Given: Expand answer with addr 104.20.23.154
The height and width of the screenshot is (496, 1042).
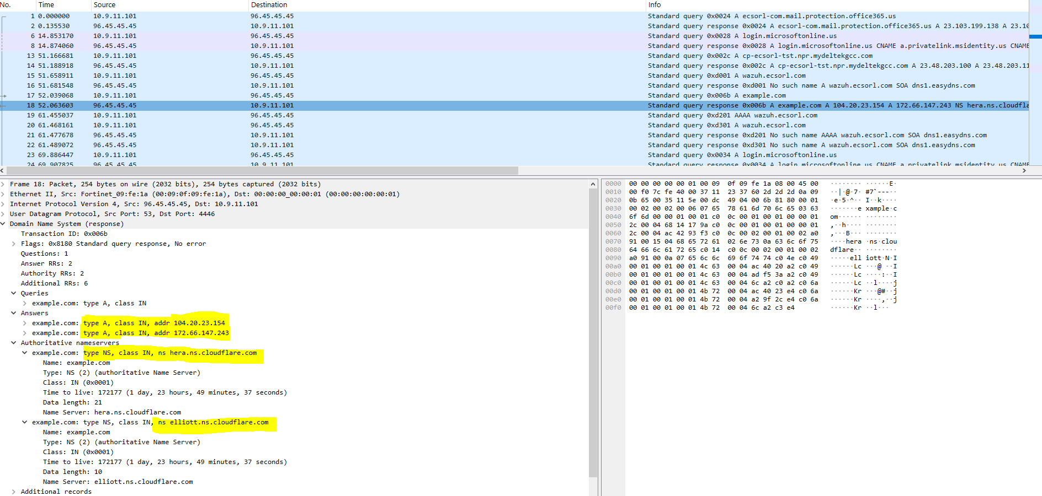Looking at the screenshot, I should pyautogui.click(x=25, y=323).
